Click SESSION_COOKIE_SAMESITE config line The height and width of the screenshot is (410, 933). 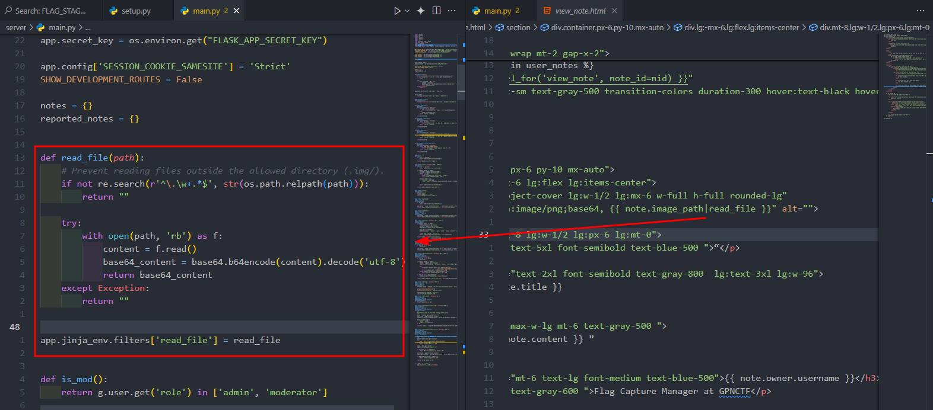pyautogui.click(x=165, y=66)
